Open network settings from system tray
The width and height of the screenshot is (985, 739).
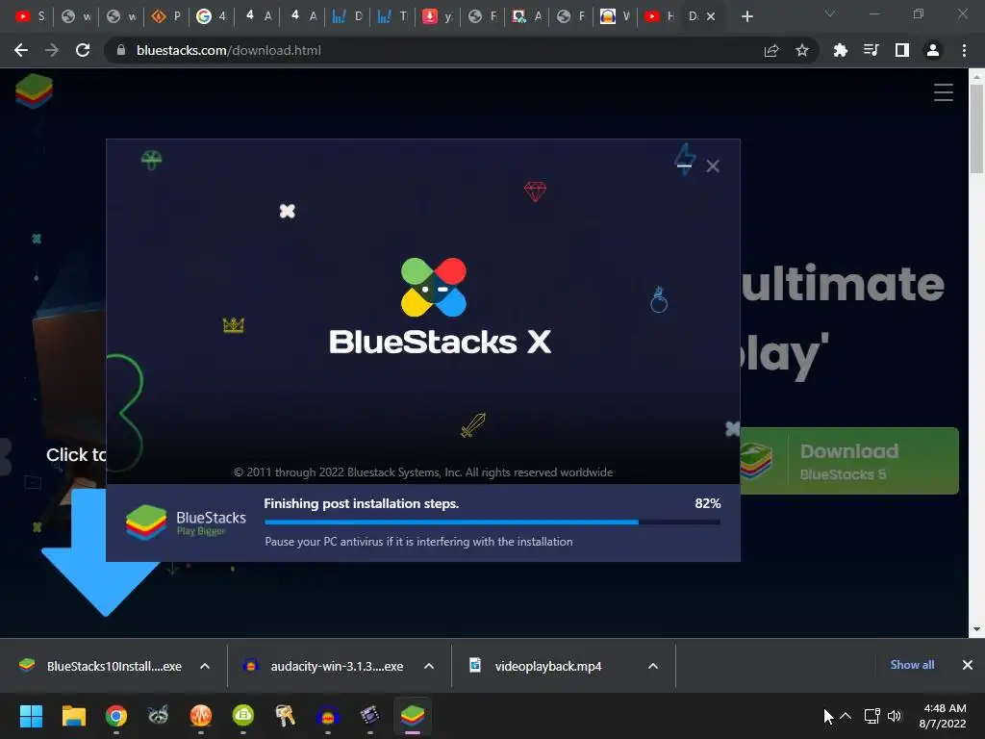point(871,716)
